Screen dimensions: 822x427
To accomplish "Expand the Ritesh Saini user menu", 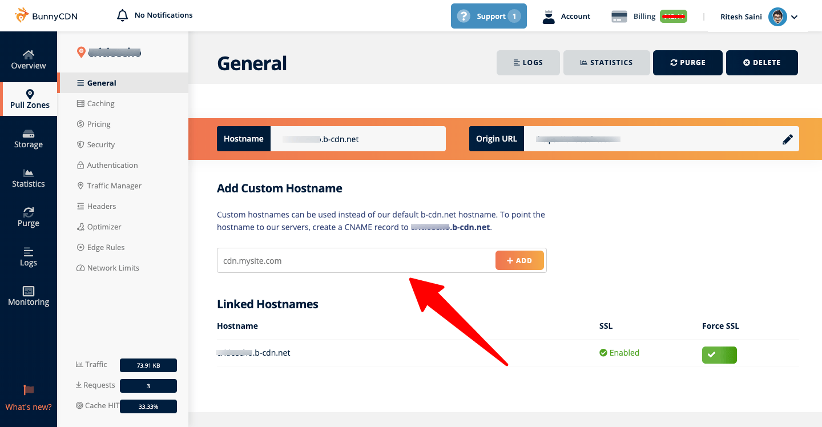I will tap(794, 17).
